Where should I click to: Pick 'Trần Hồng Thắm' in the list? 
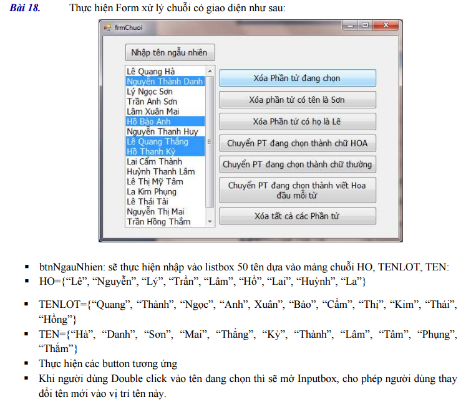pyautogui.click(x=158, y=221)
